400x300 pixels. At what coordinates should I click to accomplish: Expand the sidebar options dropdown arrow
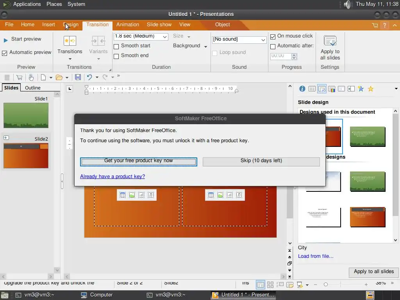(x=396, y=89)
